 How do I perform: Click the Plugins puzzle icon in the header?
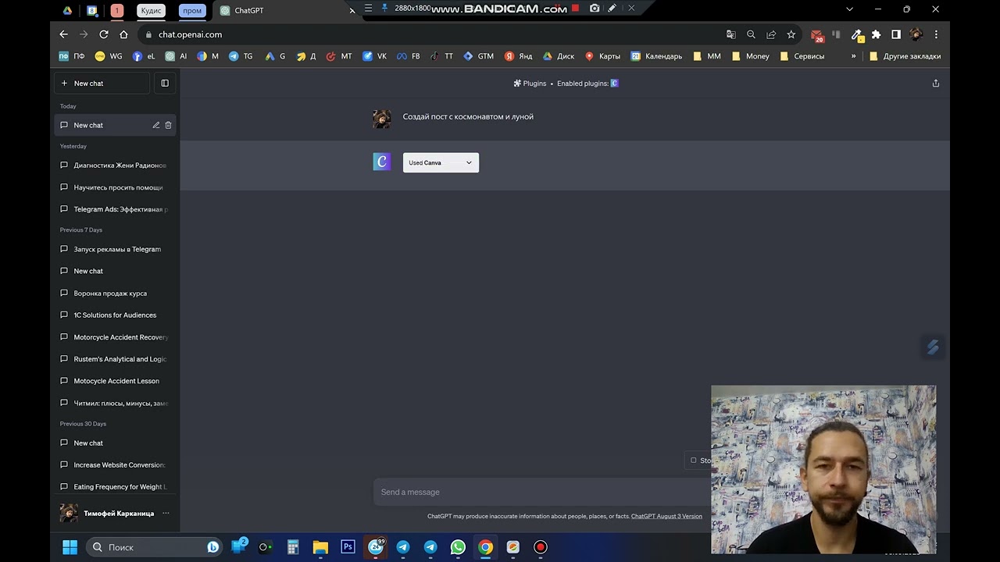(x=517, y=84)
